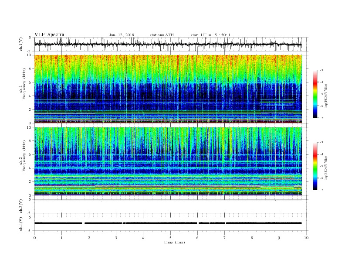345x267 pixels.
Task: Click the "-3" label on ch.1 colorbar
Action: 321,70
